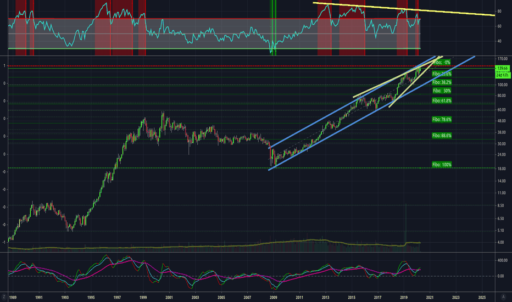
Task: Click the 80 label on RSI axis
Action: click(x=499, y=11)
